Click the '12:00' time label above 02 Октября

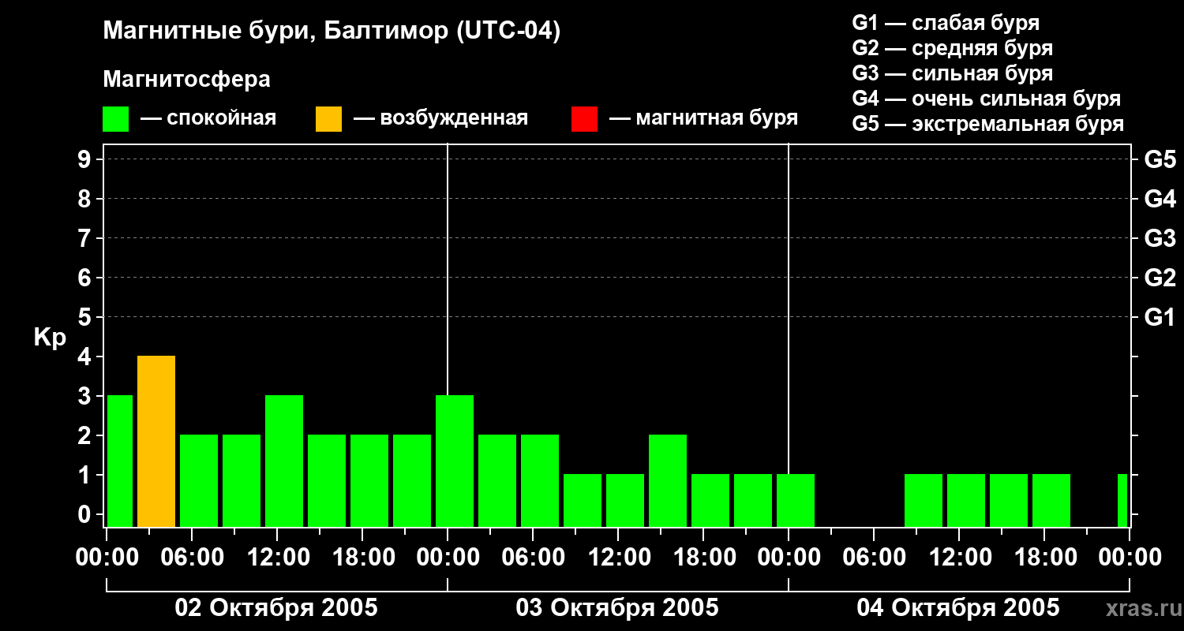pos(277,558)
